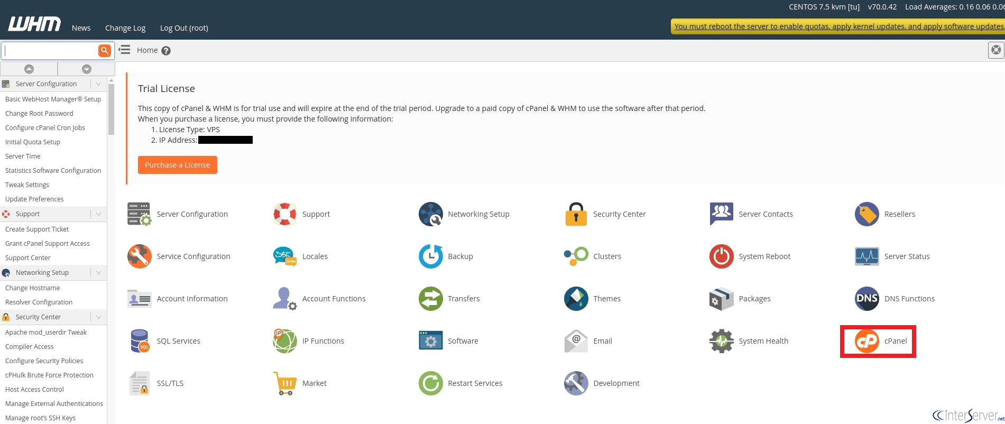The height and width of the screenshot is (424, 1005).
Task: Open the SQL Services database icon
Action: coord(140,341)
